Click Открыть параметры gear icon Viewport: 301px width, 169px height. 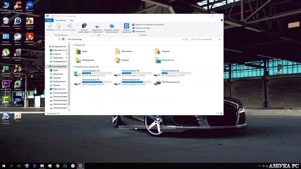pyautogui.click(x=127, y=26)
